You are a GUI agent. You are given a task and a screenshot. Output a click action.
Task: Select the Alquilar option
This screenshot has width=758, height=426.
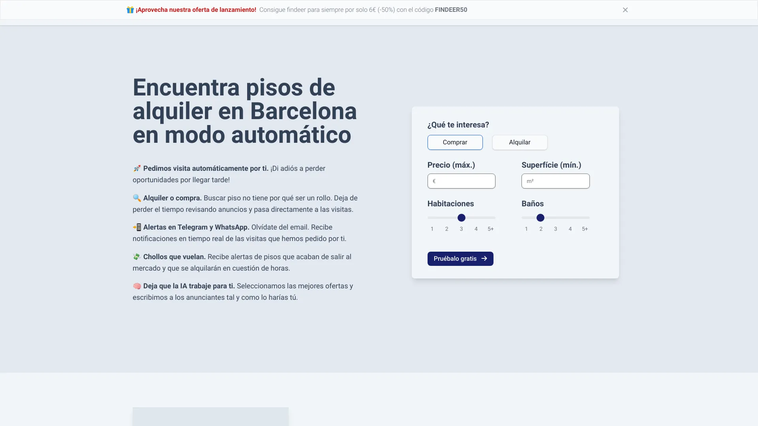tap(520, 142)
